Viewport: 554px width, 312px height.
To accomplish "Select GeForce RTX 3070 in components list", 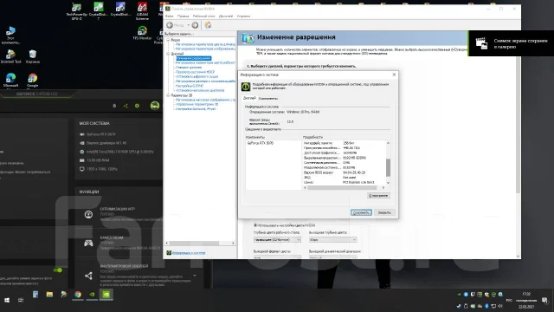I will click(261, 143).
